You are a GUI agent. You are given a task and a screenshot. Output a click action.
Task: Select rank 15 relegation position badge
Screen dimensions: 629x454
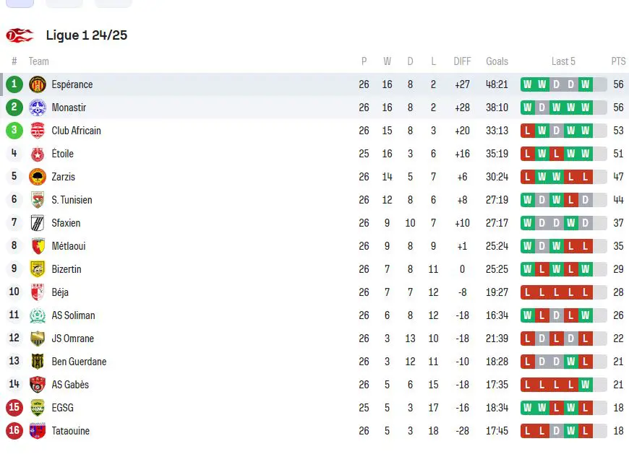click(14, 408)
